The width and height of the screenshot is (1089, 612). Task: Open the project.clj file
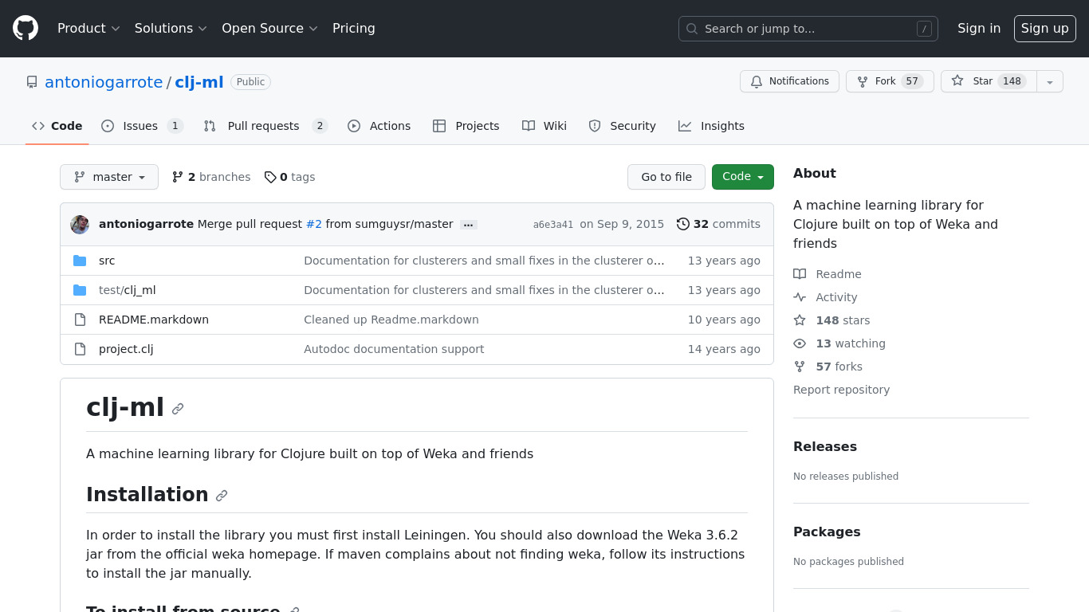pyautogui.click(x=126, y=349)
